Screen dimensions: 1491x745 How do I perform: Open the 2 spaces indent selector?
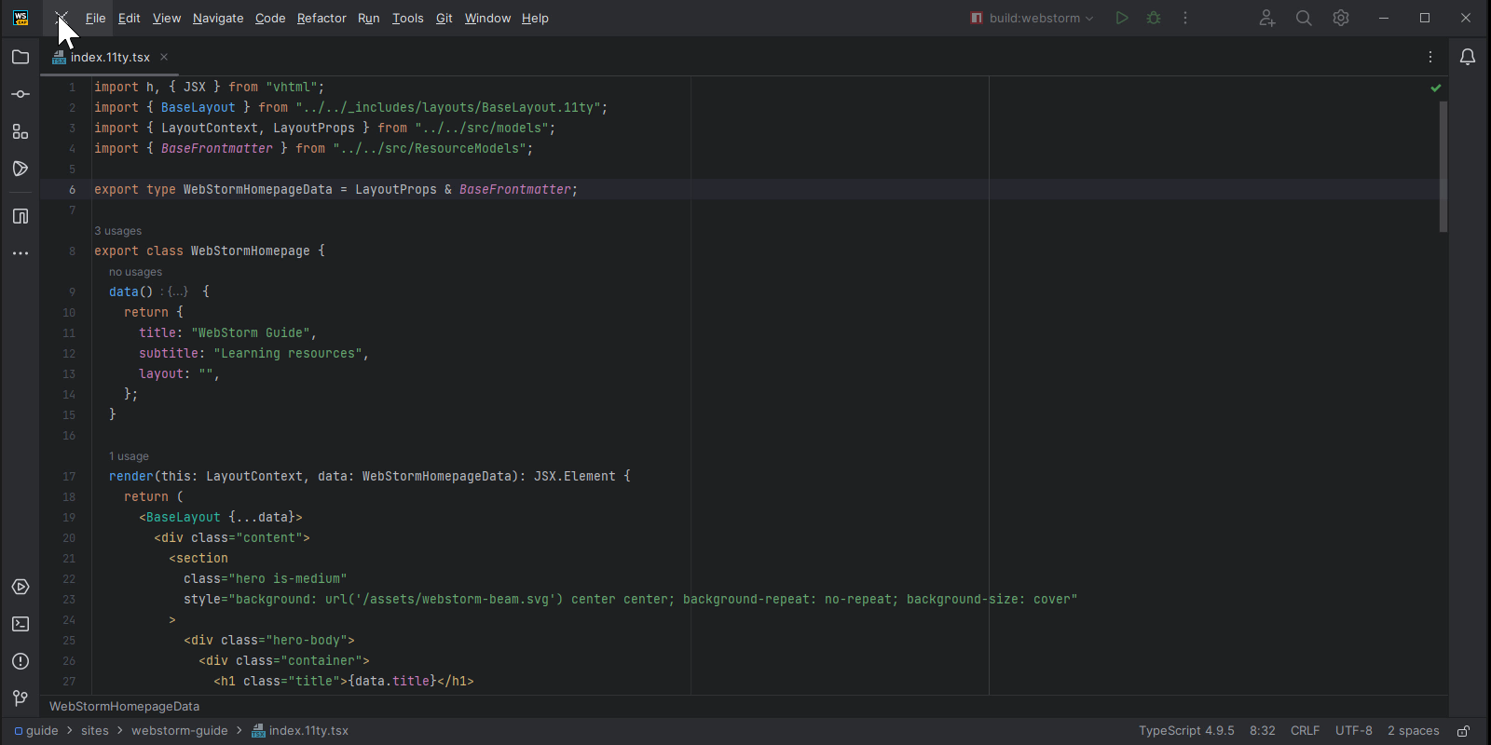1413,731
